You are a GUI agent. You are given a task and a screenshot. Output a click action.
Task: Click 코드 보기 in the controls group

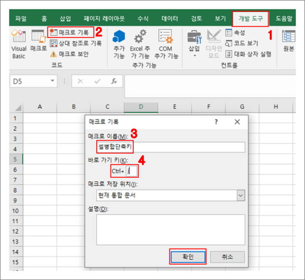tap(242, 43)
